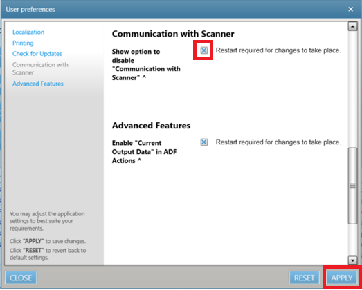Click the 'Enable Current Output Data' label
This screenshot has height=290, width=362.
click(144, 152)
